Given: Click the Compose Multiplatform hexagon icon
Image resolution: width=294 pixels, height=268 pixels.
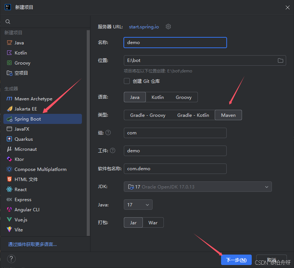Looking at the screenshot, I should tap(9, 169).
